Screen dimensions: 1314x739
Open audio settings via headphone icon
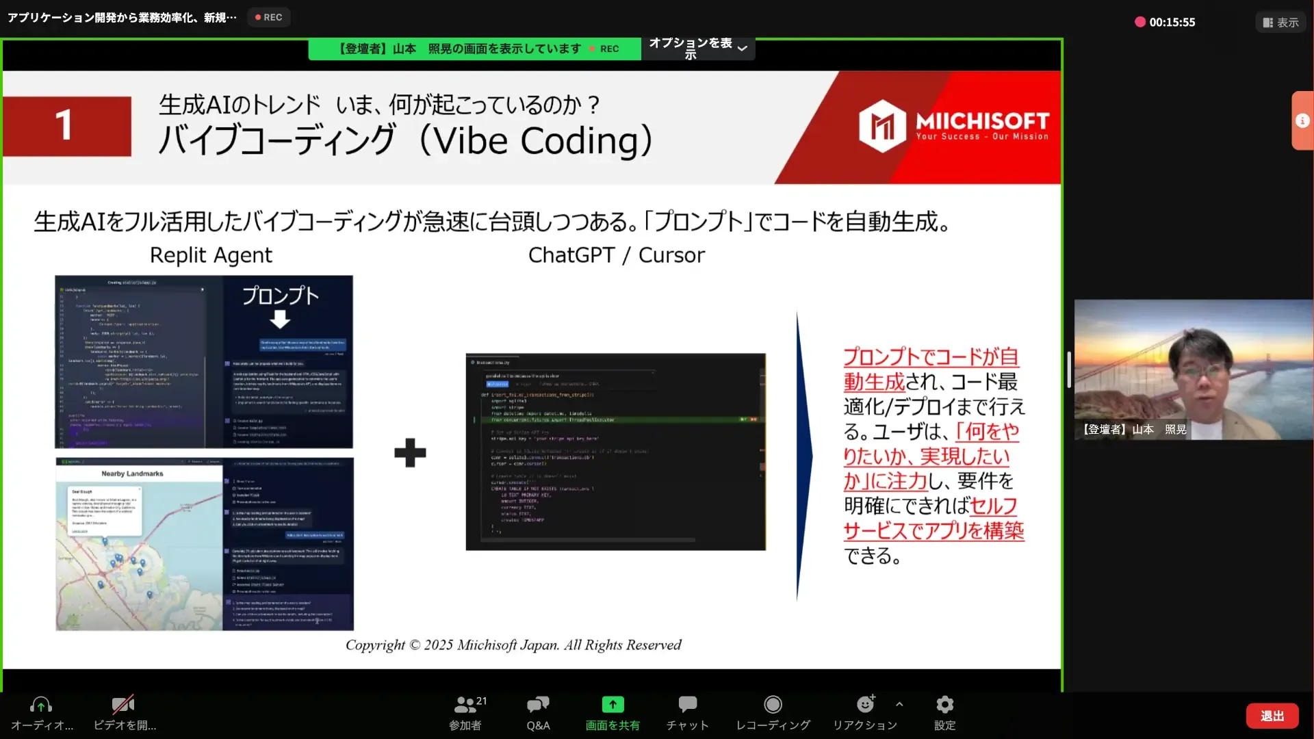(x=41, y=704)
